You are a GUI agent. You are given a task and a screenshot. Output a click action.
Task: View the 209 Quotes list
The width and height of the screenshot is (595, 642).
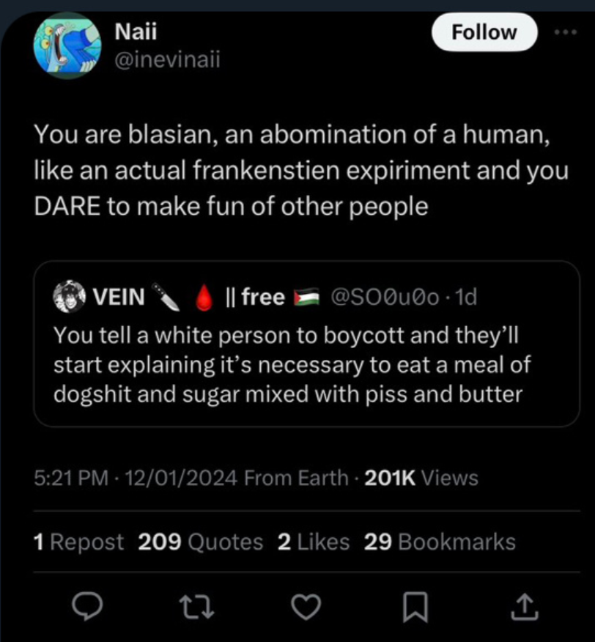tap(201, 542)
